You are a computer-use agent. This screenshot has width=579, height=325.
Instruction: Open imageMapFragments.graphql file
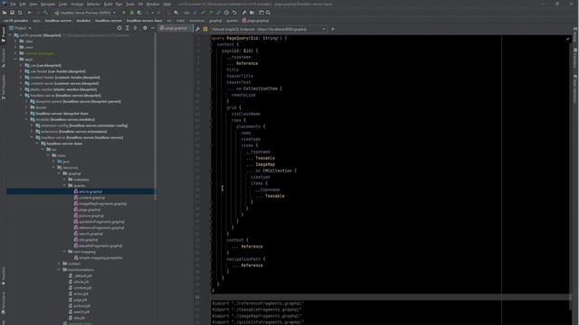click(x=100, y=204)
